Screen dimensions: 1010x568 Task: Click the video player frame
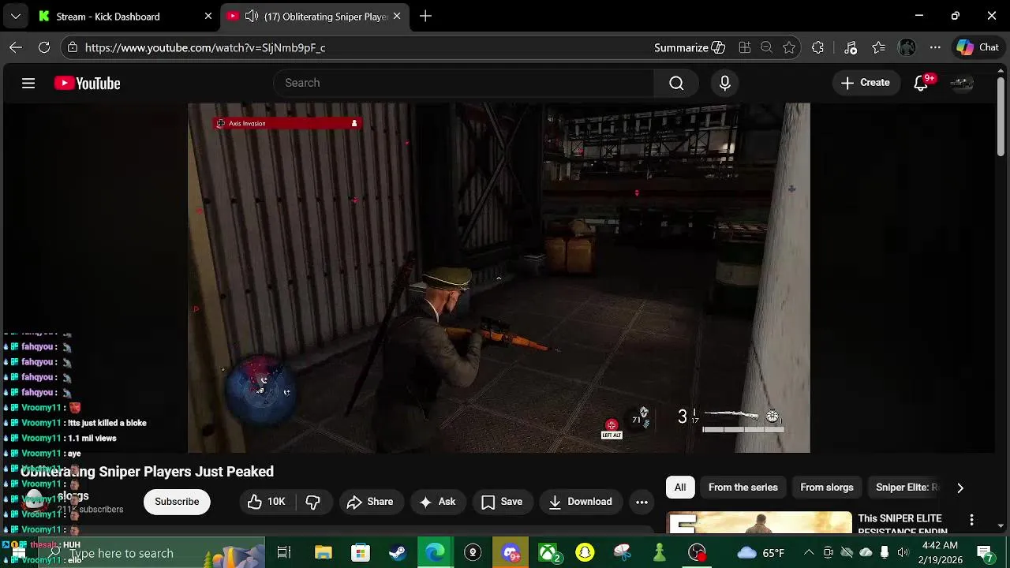pos(499,278)
